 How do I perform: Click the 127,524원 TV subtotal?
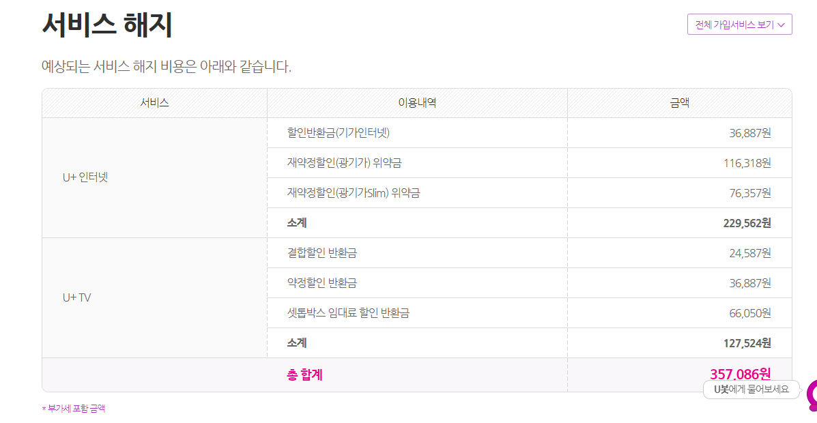click(x=747, y=343)
